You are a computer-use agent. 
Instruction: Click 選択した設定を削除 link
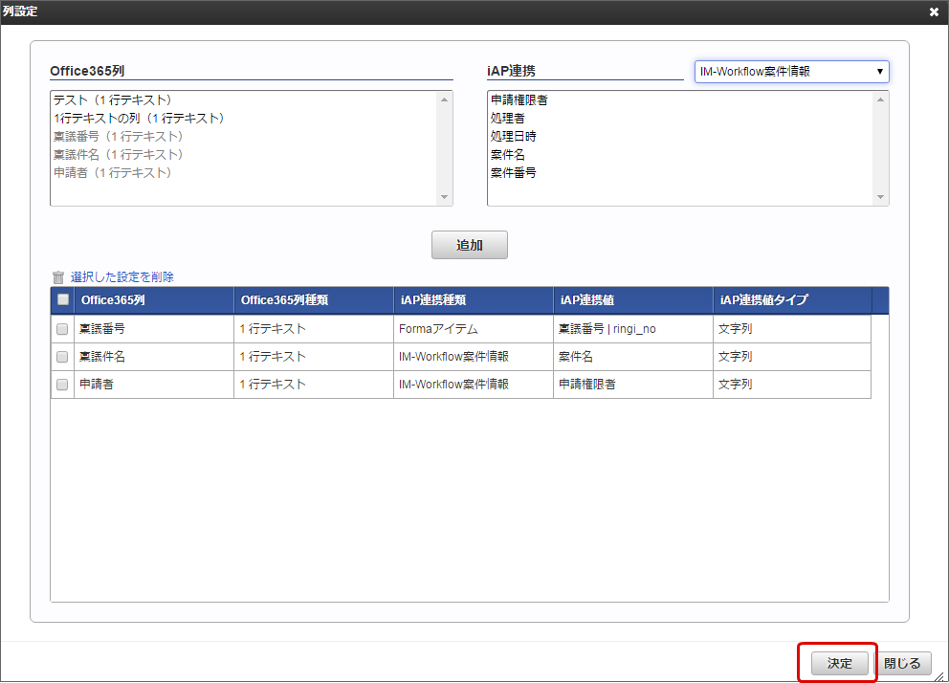[122, 277]
